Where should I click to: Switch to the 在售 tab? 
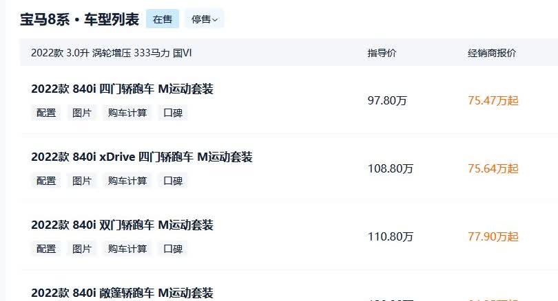[163, 19]
